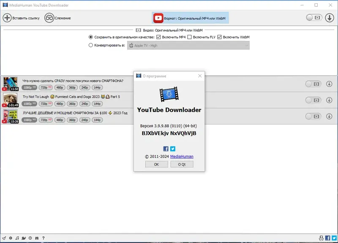Click Twitter icon in About dialog
The image size is (338, 243).
[173, 149]
